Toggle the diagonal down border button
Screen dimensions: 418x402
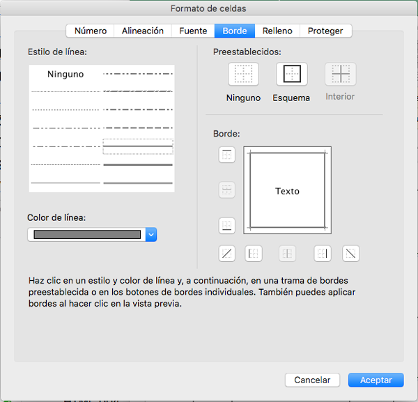tap(351, 254)
